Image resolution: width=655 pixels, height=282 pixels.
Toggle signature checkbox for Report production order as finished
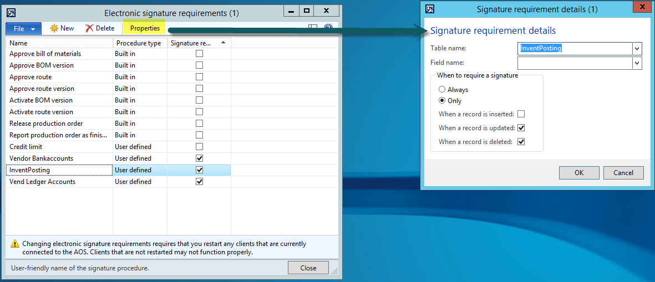[x=199, y=135]
